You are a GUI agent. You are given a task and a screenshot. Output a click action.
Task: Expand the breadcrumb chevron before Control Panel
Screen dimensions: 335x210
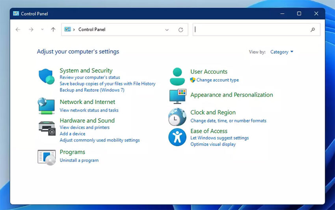(74, 30)
